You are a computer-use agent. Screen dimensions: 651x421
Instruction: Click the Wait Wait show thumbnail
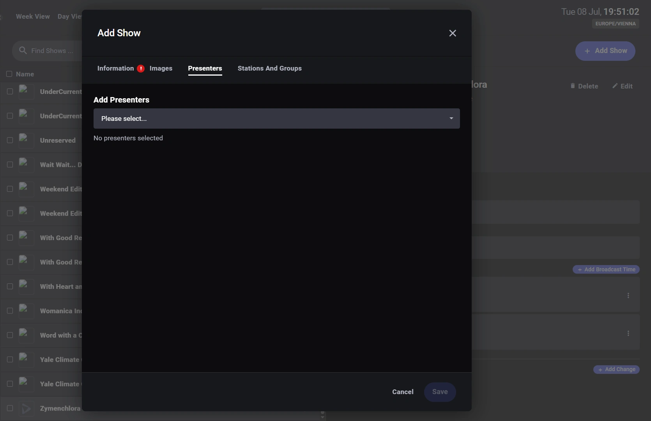tap(27, 165)
